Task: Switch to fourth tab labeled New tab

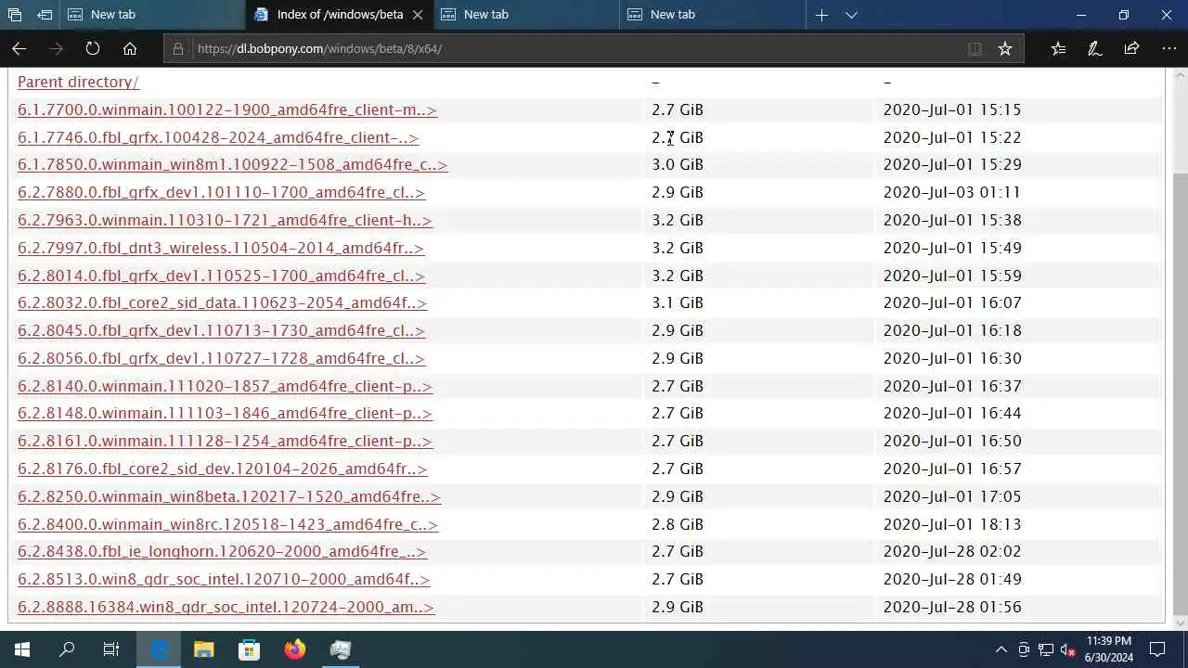Action: pyautogui.click(x=713, y=15)
